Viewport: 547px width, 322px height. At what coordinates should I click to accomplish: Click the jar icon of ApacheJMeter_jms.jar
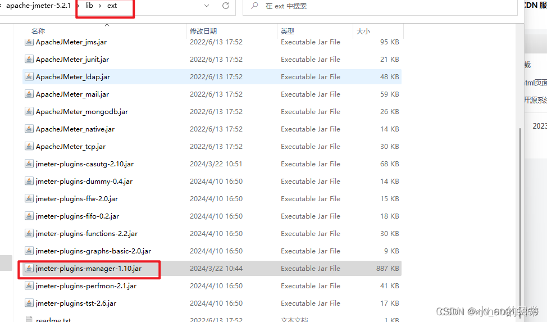click(x=29, y=42)
